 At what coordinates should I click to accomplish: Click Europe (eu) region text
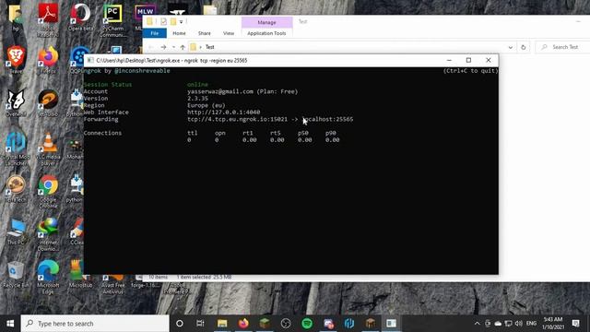coord(206,105)
